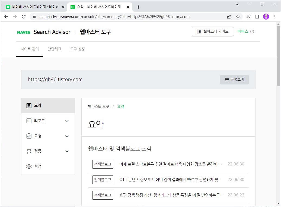
Task: Maximize the Chrome window
Action: pos(262,4)
